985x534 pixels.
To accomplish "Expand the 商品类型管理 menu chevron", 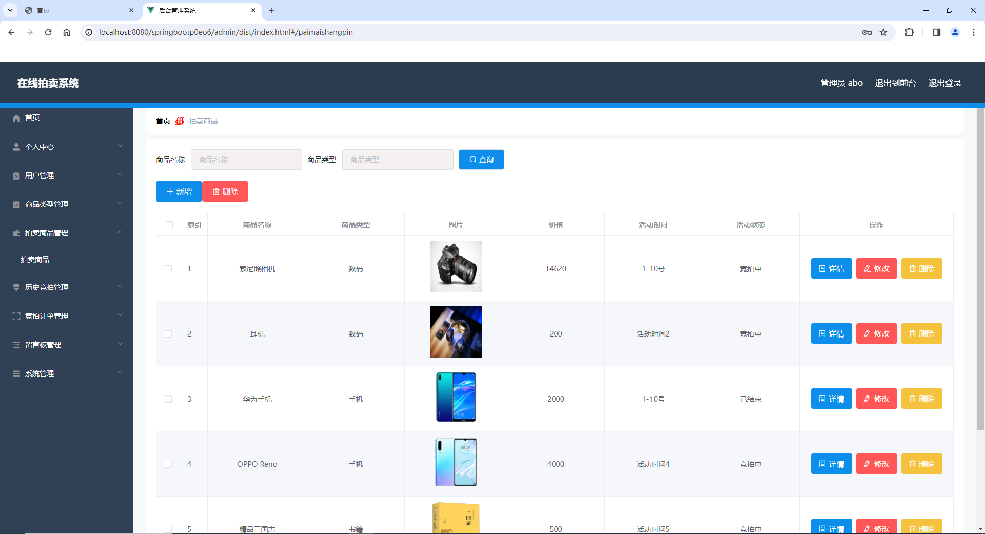I will click(x=120, y=204).
